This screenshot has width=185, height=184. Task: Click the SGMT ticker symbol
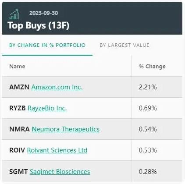click(x=18, y=172)
